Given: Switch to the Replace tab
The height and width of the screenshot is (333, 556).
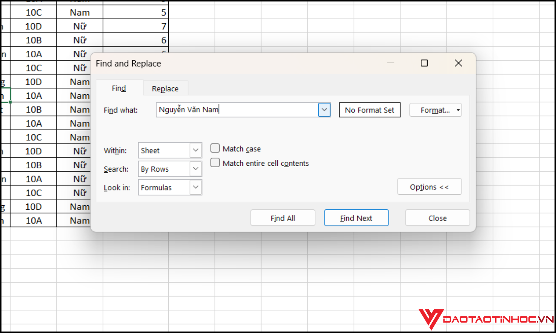Looking at the screenshot, I should (165, 89).
